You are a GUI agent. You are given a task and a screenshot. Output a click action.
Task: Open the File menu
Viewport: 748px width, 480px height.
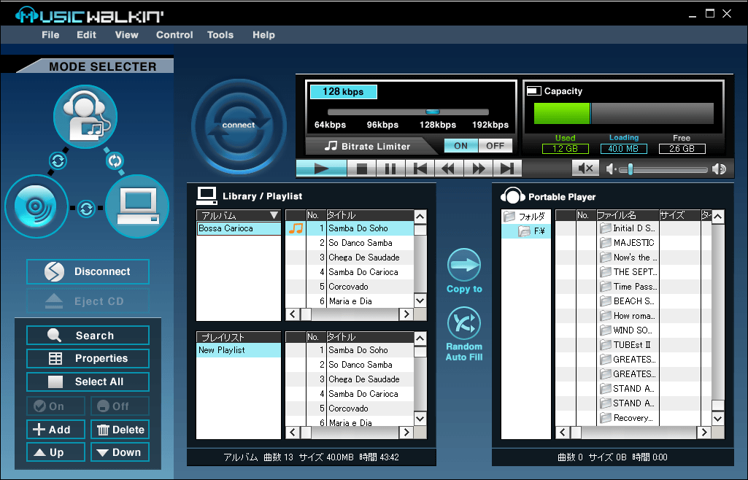(50, 35)
